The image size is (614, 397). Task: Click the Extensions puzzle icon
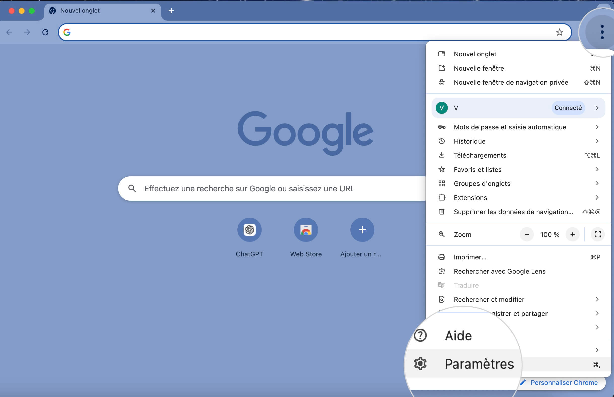pos(442,197)
